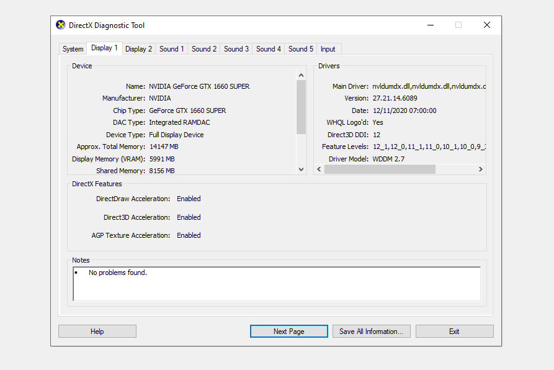Click the 'No problems found.' note

[118, 273]
